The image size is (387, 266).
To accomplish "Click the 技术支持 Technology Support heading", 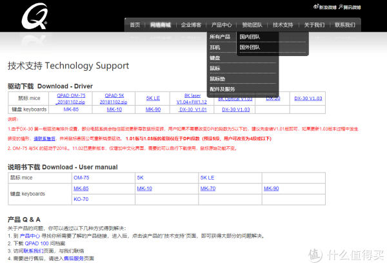I will [68, 66].
